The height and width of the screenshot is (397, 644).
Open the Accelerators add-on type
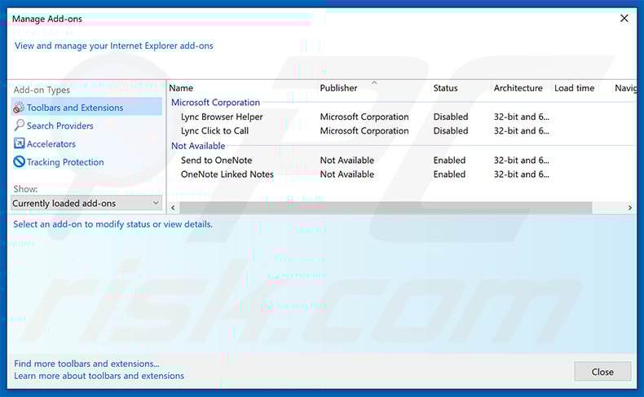(x=51, y=143)
